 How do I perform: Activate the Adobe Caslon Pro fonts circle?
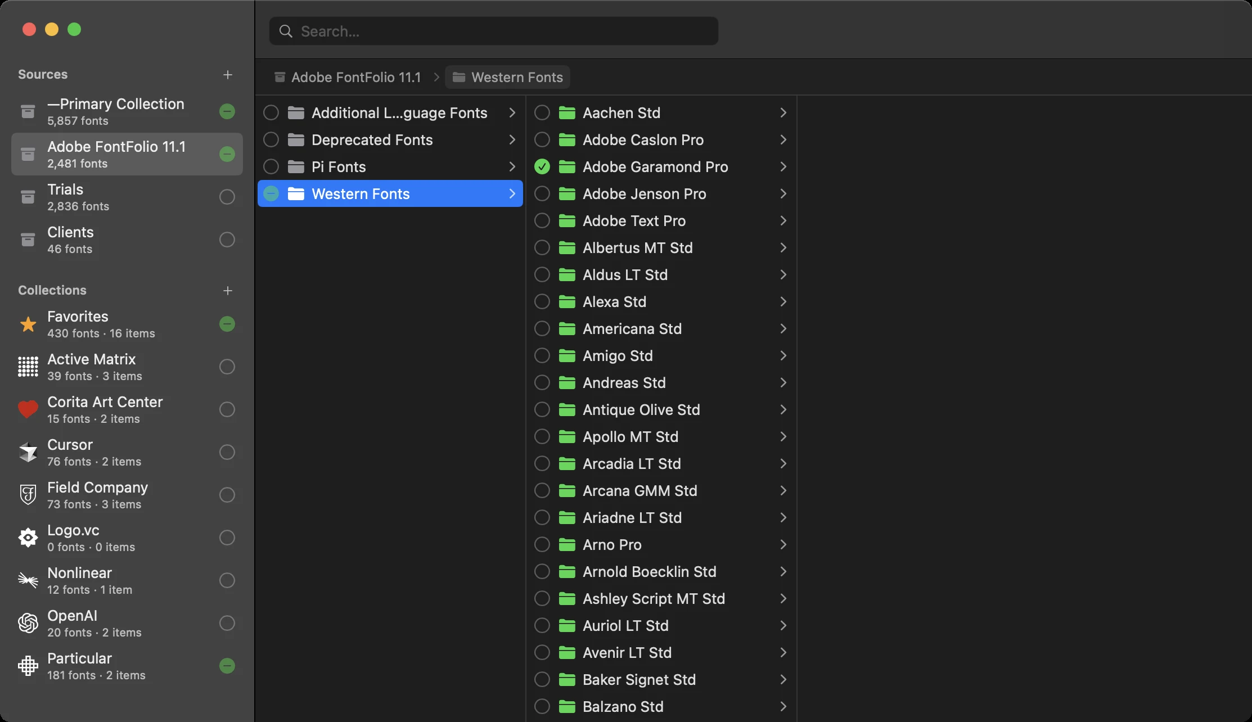[x=542, y=140]
